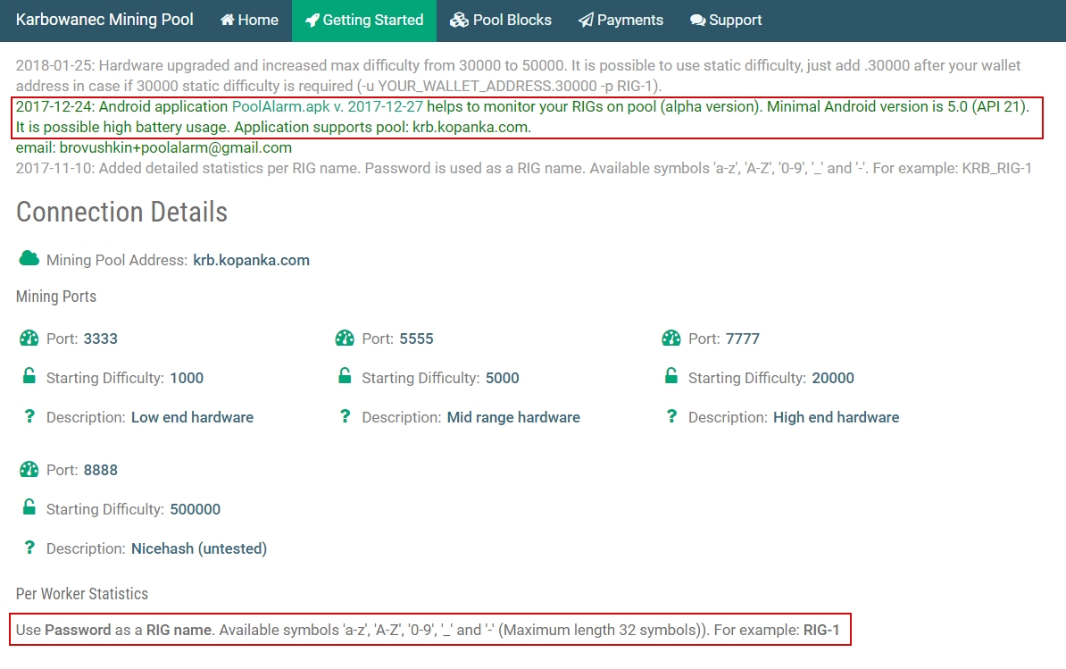Viewport: 1066px width, 669px height.
Task: Select the Getting Started tab
Action: coord(364,21)
